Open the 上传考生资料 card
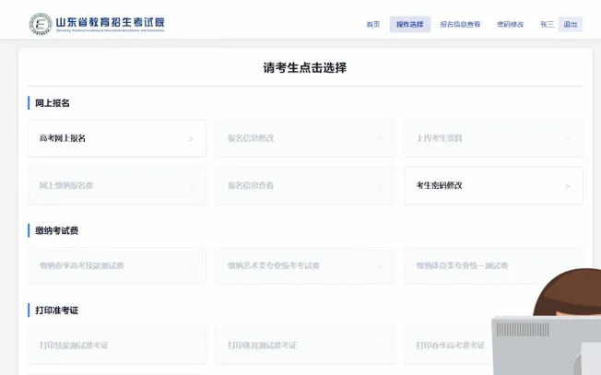This screenshot has height=375, width=601. coord(494,138)
